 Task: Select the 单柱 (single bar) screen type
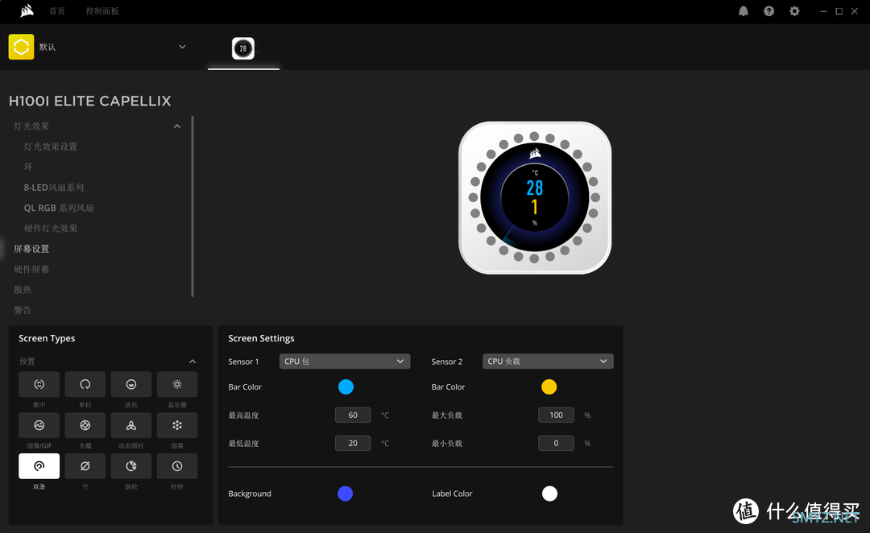[85, 384]
